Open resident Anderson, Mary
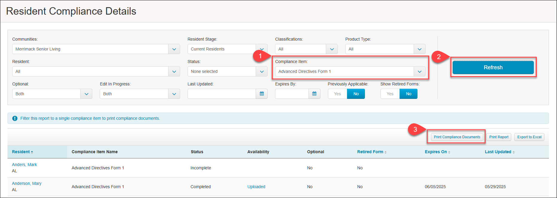 pyautogui.click(x=27, y=183)
